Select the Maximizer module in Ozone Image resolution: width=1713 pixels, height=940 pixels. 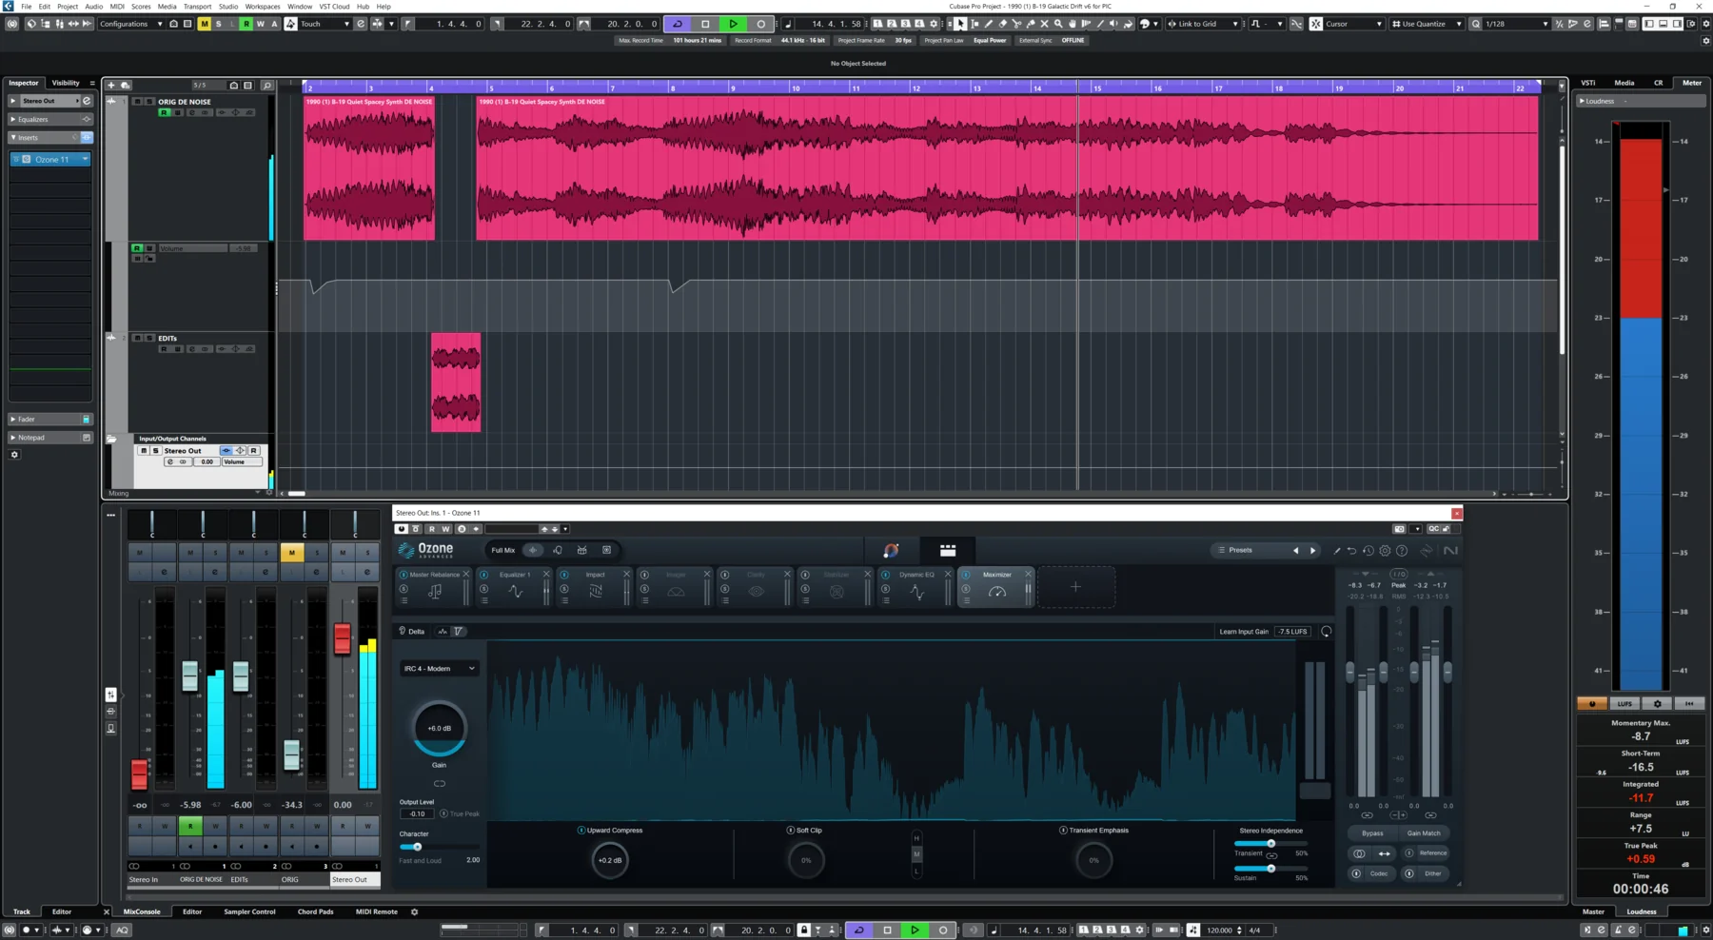point(997,575)
